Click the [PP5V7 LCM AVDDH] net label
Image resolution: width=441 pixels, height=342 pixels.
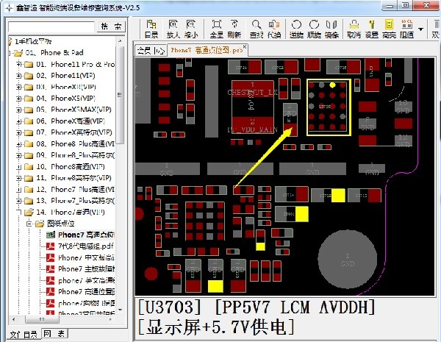[x=295, y=307]
